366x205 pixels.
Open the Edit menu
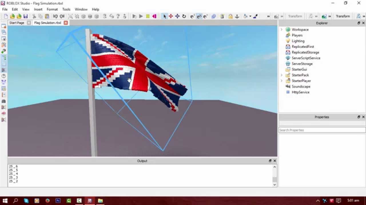tap(15, 9)
